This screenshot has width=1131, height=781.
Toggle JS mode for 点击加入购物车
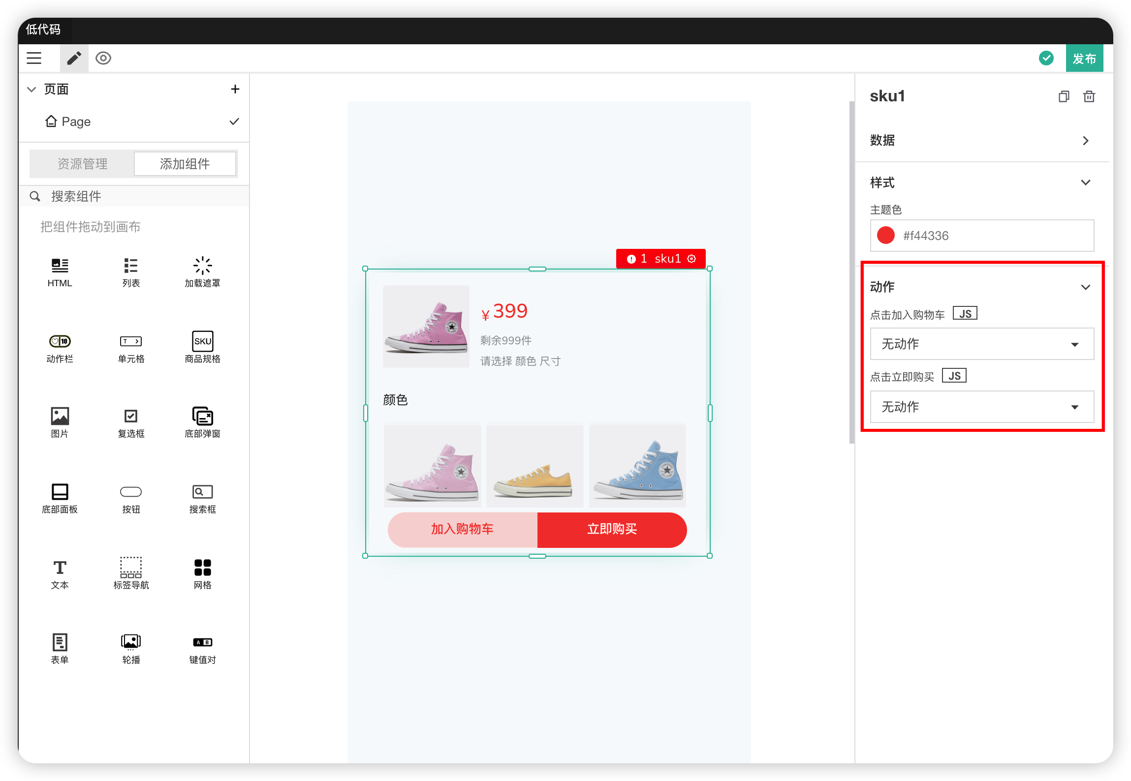[965, 314]
